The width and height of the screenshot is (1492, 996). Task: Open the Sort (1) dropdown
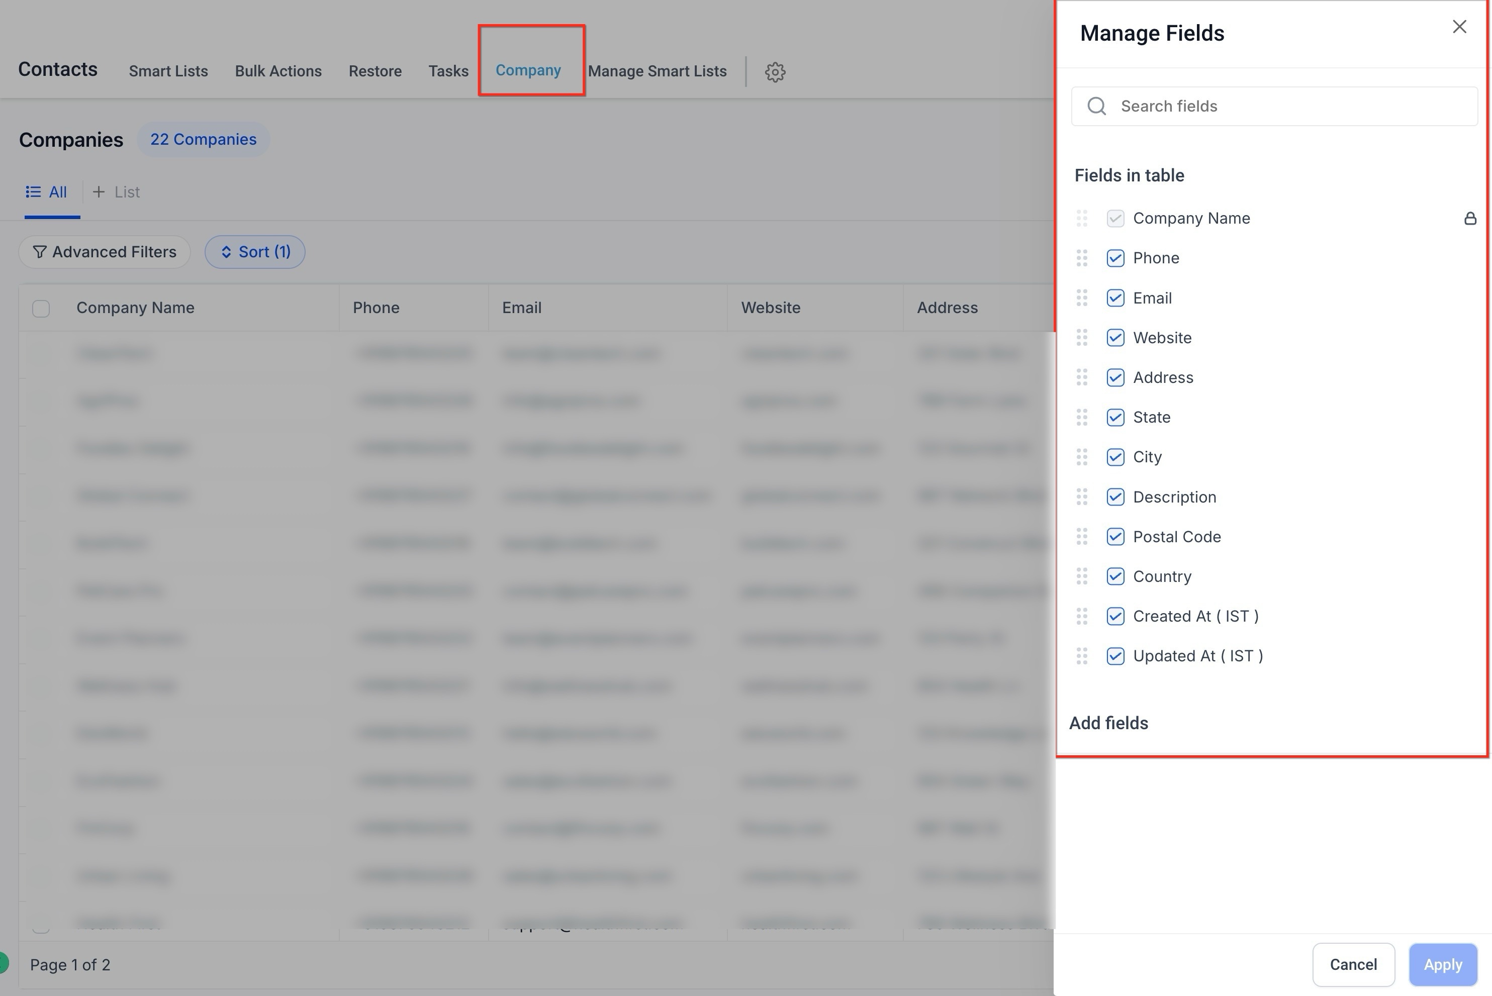(x=255, y=252)
